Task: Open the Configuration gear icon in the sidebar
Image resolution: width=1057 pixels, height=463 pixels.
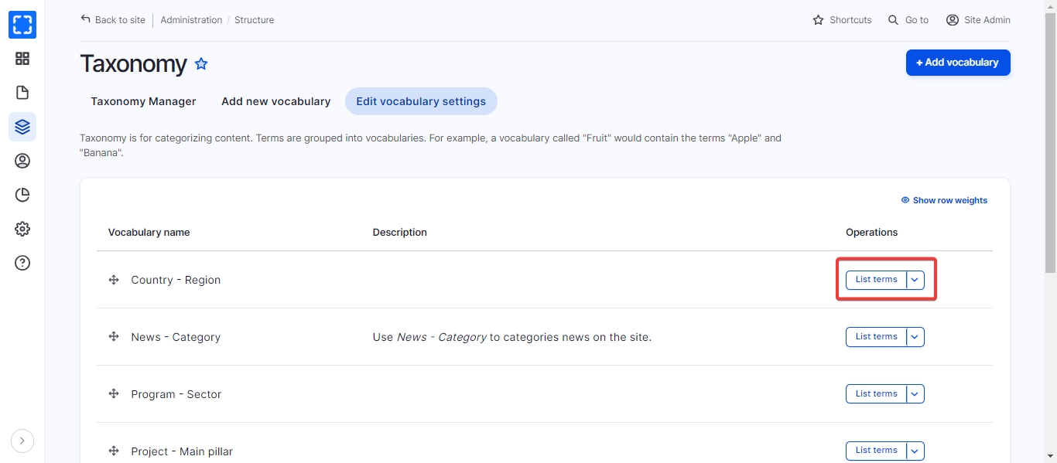Action: tap(22, 229)
